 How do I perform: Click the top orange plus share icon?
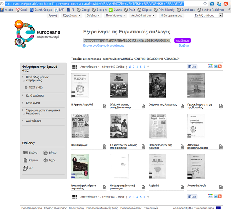(220, 66)
